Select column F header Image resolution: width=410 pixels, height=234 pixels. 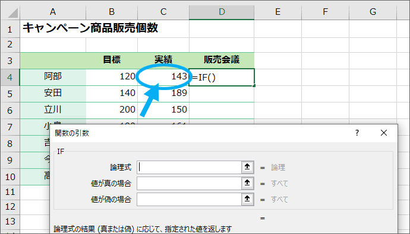point(325,12)
